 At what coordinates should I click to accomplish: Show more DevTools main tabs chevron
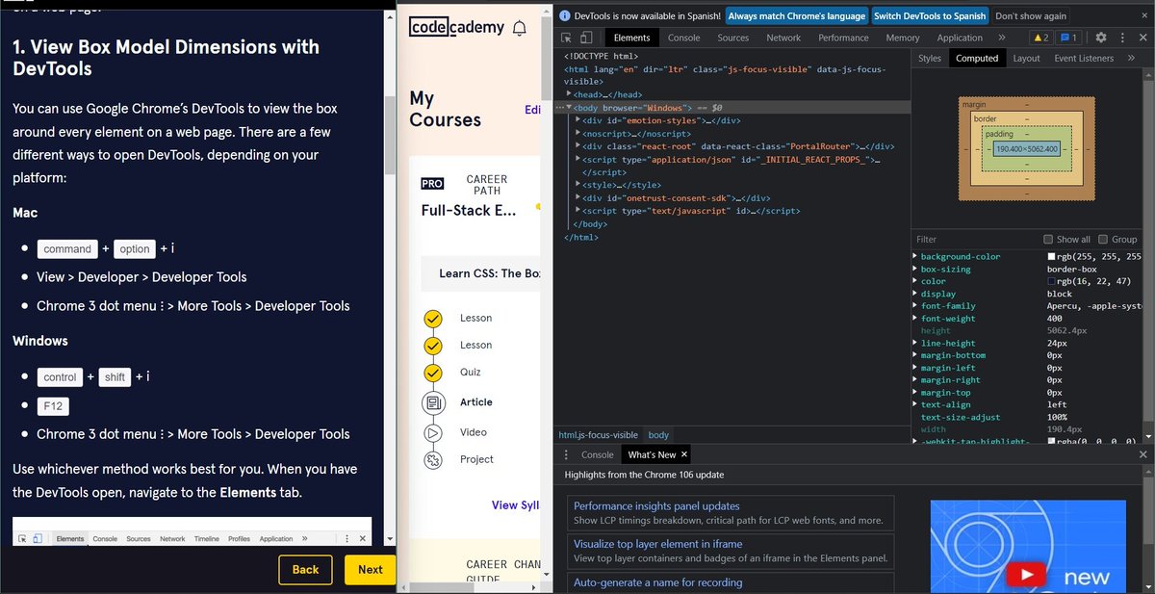[1002, 38]
